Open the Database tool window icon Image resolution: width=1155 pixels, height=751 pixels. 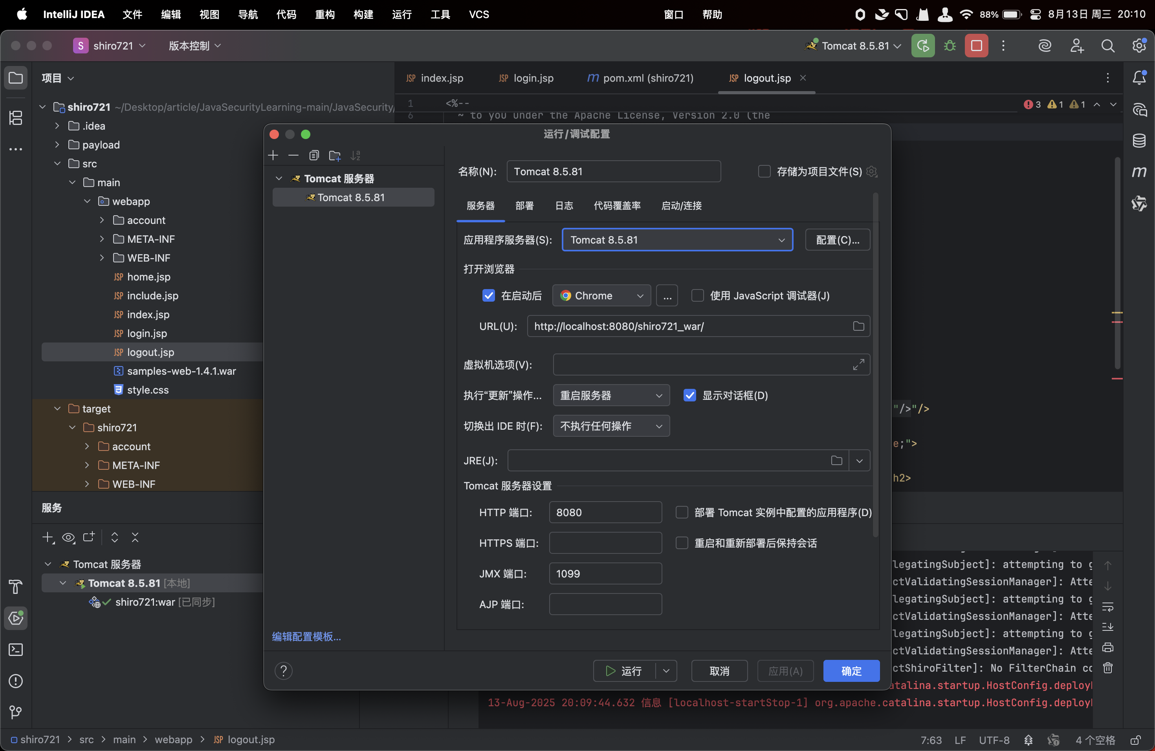click(1139, 141)
